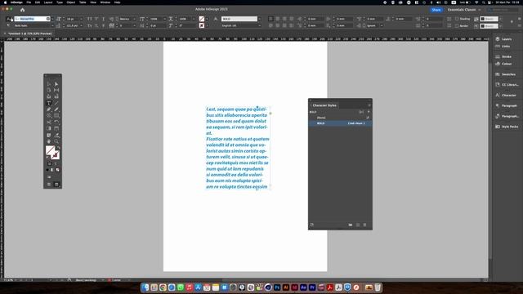Toggle the Shading checkbox
This screenshot has width=523, height=294.
(458, 19)
